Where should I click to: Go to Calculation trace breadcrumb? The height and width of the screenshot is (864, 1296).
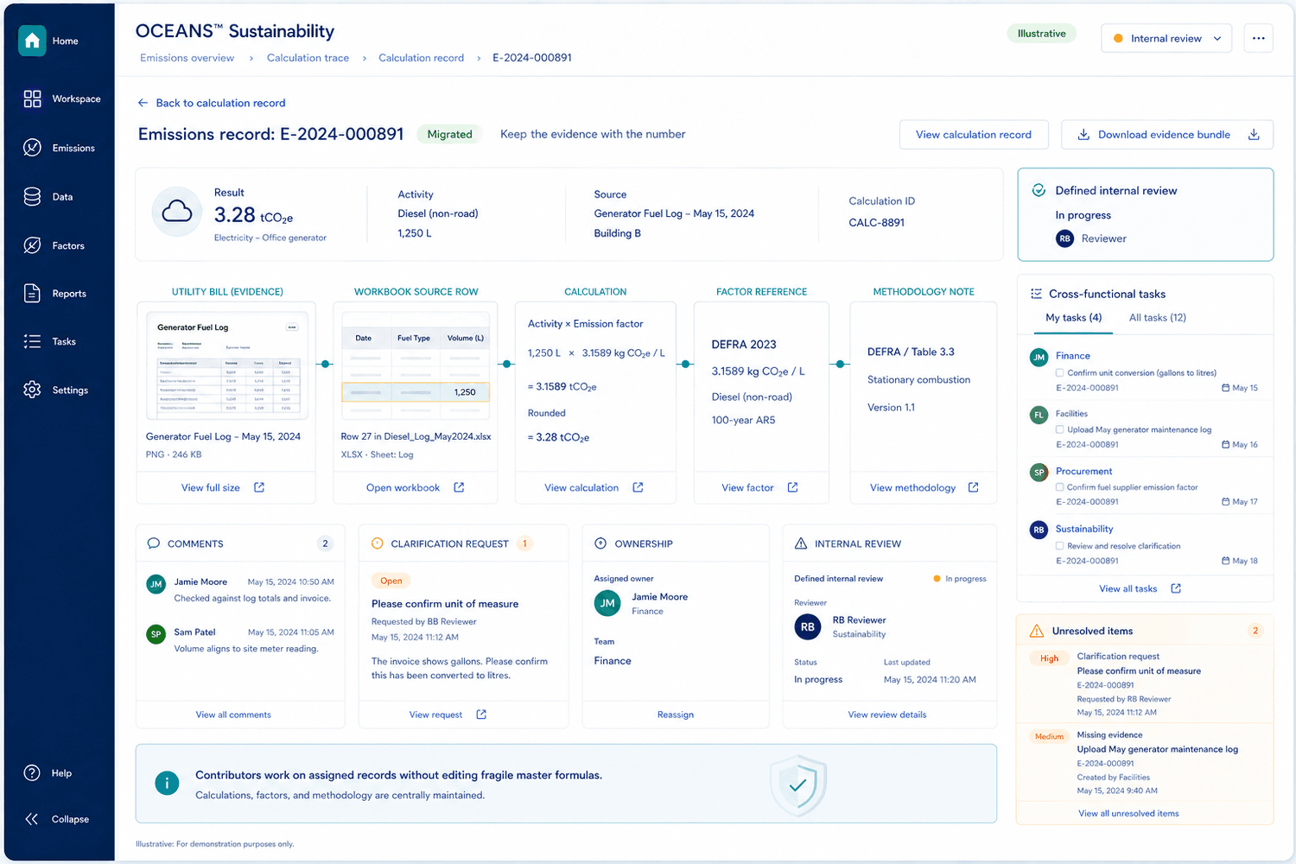tap(308, 58)
